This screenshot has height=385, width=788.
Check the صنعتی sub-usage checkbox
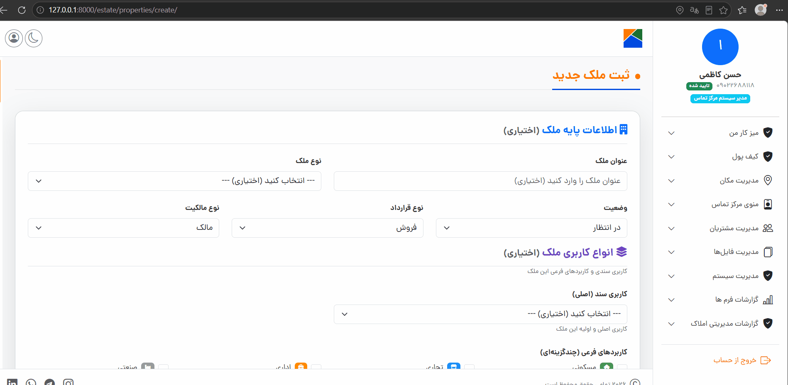pyautogui.click(x=164, y=367)
